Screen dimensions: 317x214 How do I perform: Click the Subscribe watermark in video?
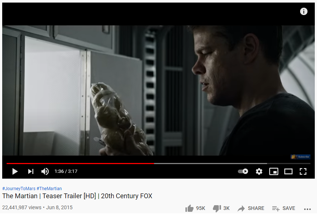click(x=301, y=157)
